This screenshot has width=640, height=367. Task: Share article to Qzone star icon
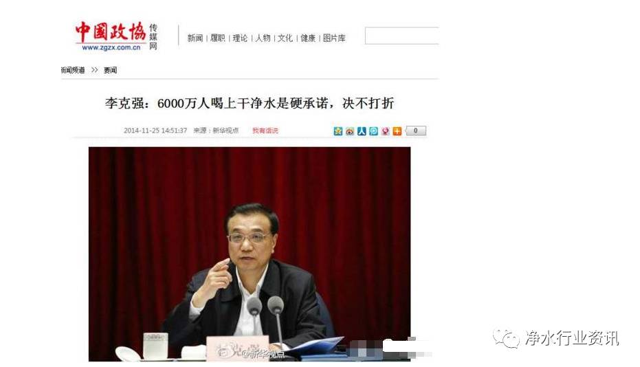(x=338, y=131)
